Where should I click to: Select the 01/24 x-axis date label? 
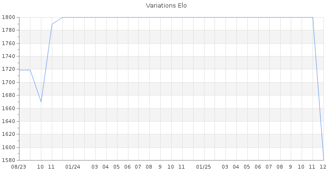coord(73,167)
